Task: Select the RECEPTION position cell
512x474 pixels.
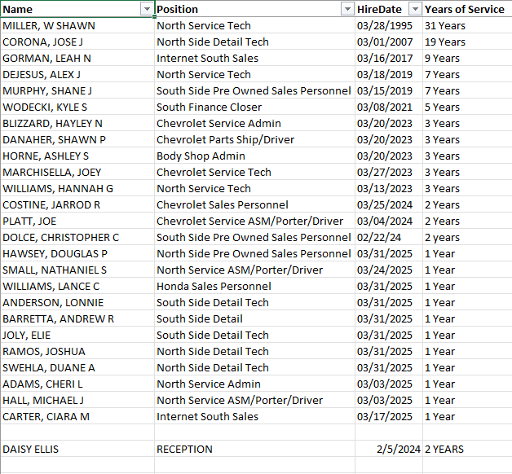Action: coord(184,449)
